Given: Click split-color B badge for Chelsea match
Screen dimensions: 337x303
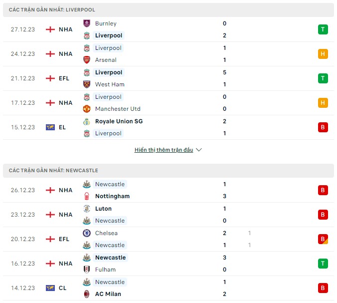Looking at the screenshot, I should [323, 239].
